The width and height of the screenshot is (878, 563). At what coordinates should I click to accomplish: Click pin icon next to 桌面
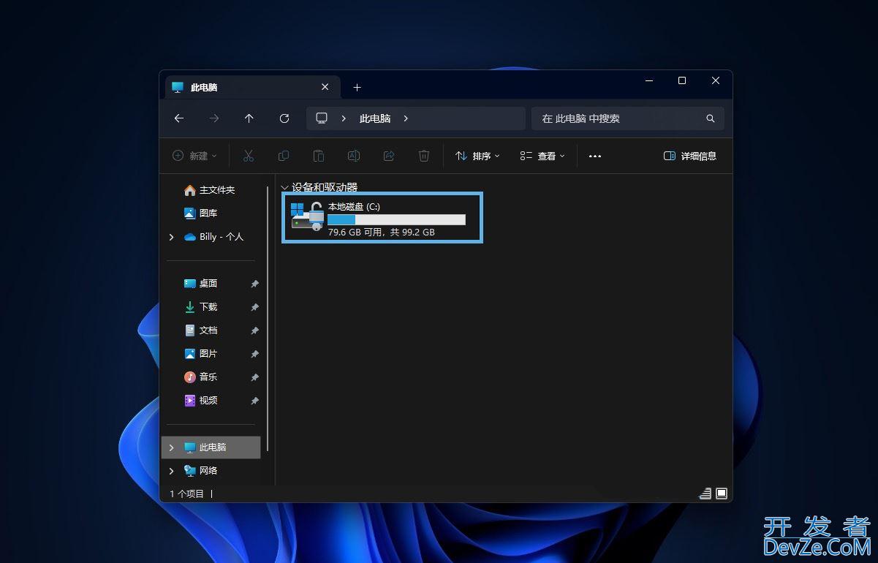pyautogui.click(x=254, y=284)
